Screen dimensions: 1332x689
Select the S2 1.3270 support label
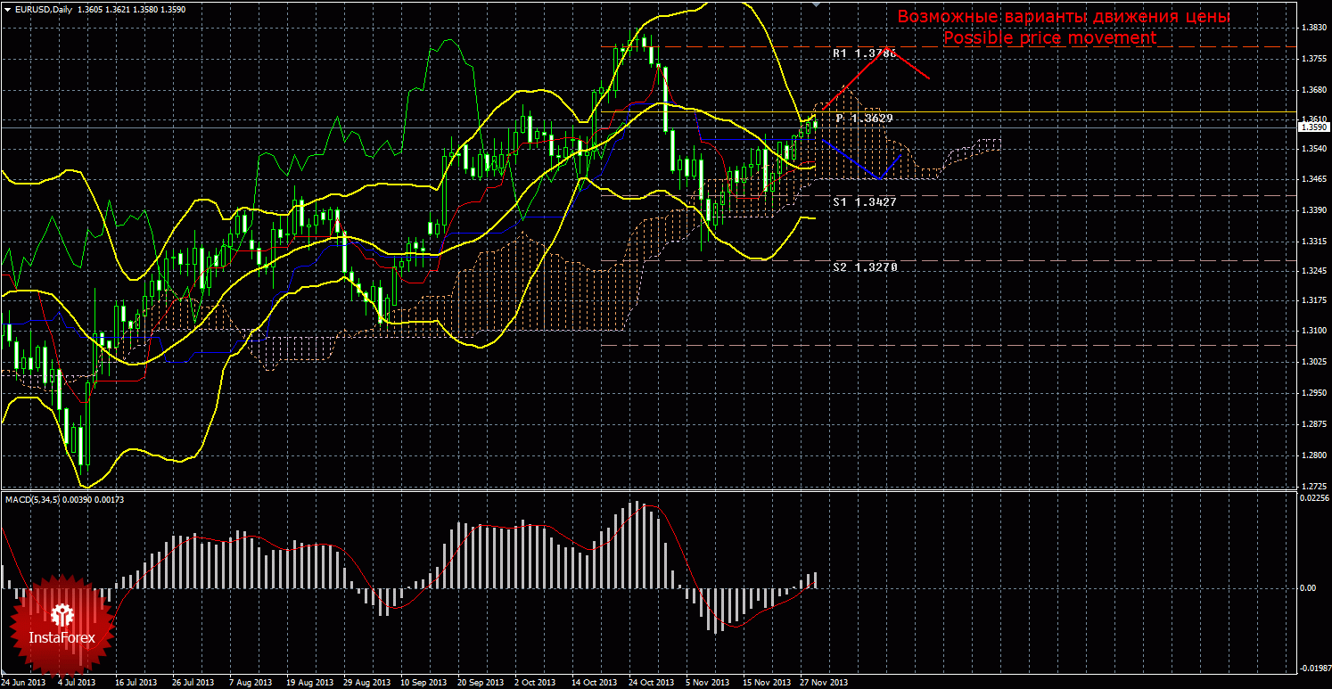pos(863,267)
